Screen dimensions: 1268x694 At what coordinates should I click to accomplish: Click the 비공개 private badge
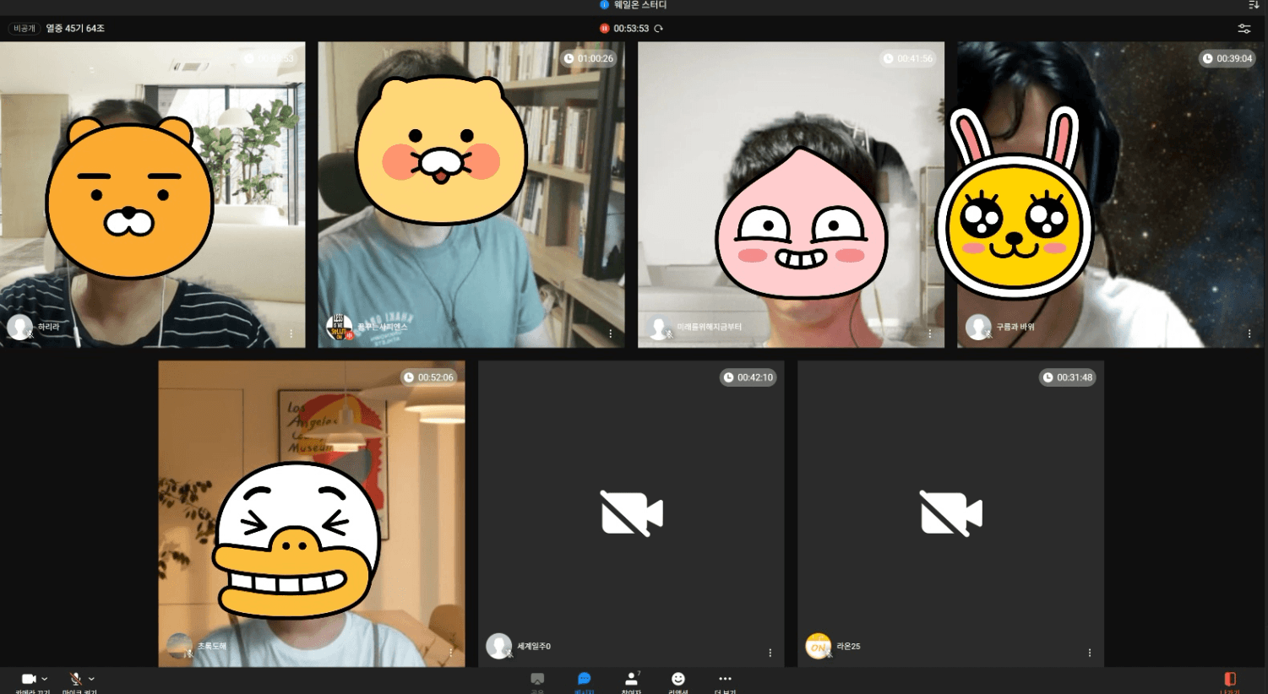(24, 29)
